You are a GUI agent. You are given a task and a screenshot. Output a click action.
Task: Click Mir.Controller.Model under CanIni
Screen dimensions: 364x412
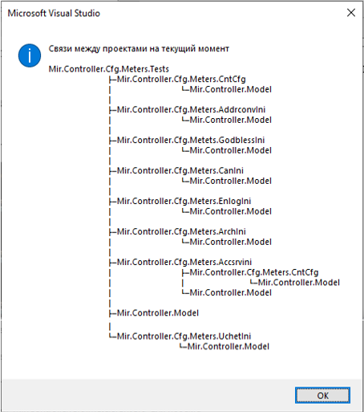230,181
